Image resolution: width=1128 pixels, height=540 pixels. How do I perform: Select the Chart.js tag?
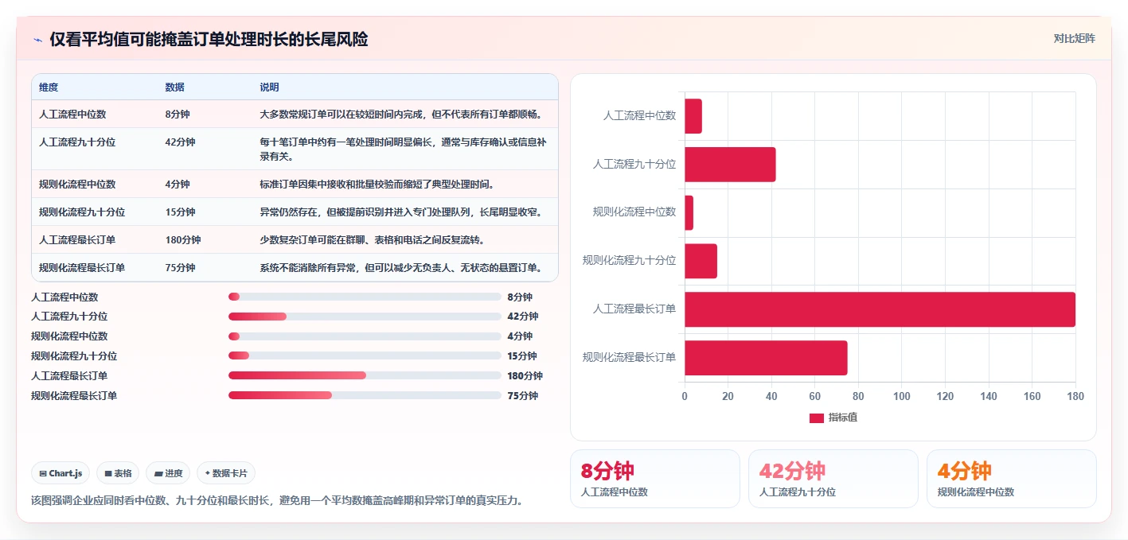[x=61, y=473]
